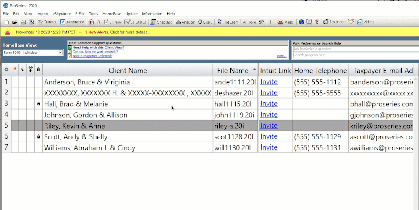
Task: Click the globe icon in toolbar
Action: pos(301,22)
